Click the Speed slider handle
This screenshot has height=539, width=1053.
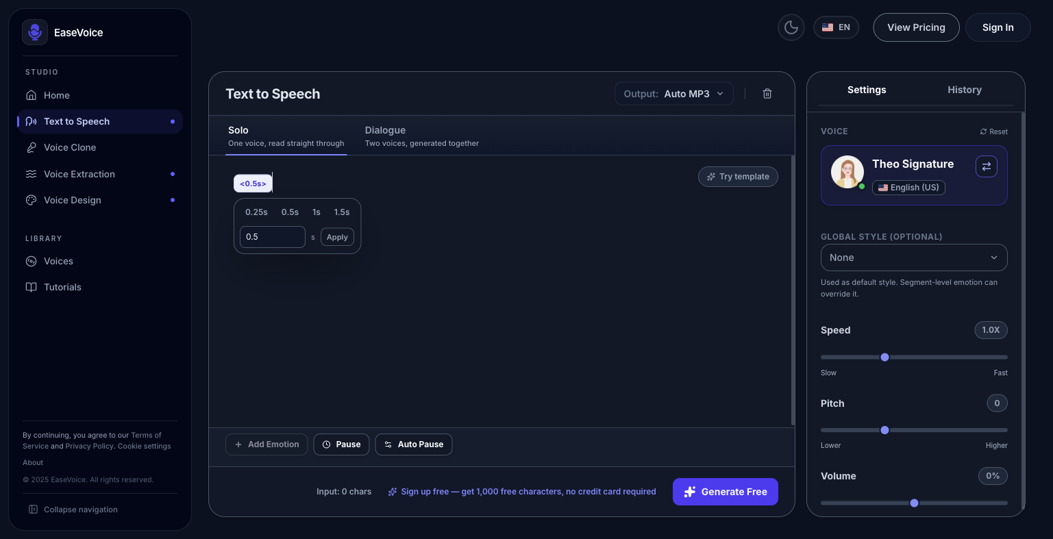pos(884,357)
